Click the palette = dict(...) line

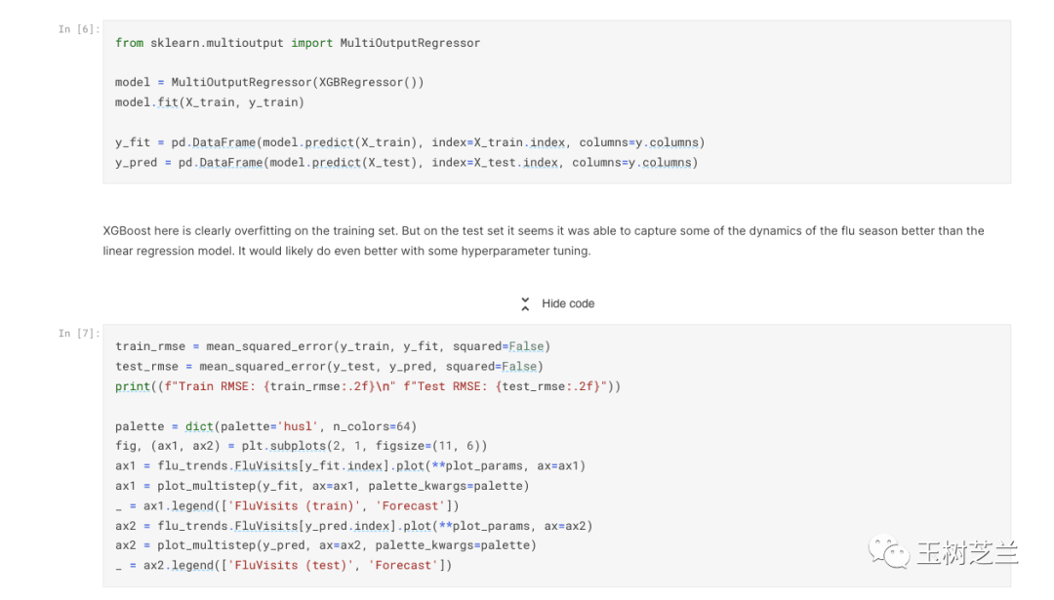[265, 426]
